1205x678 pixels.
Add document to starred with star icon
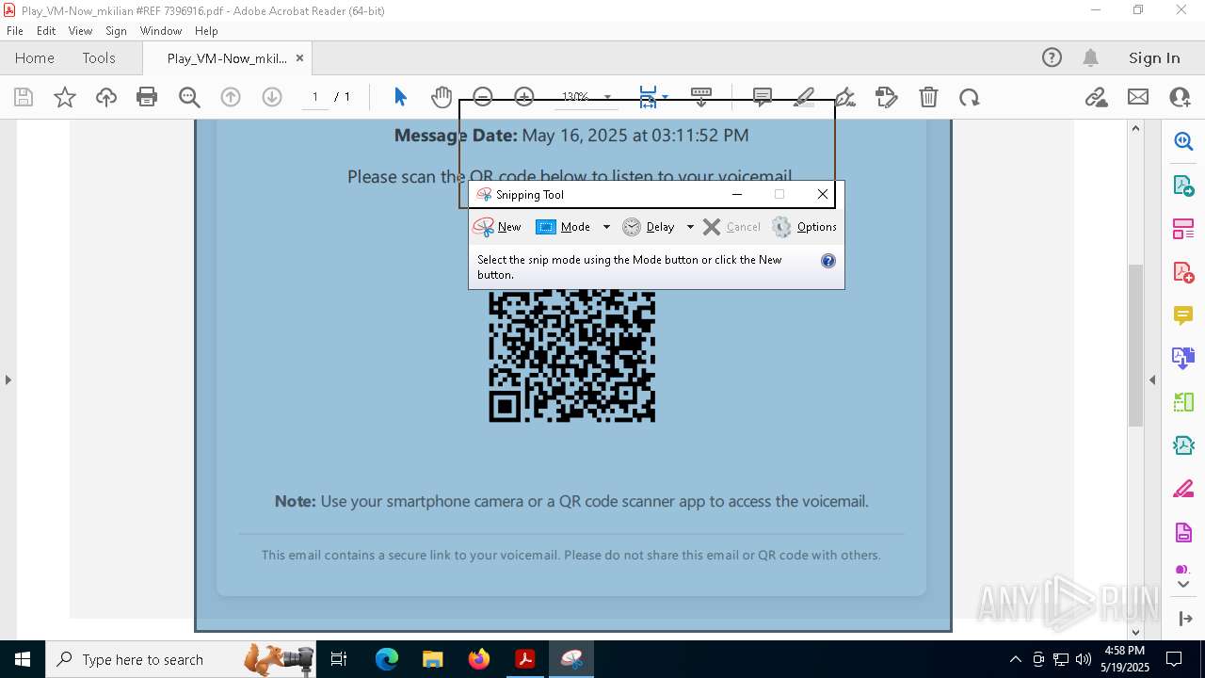coord(65,97)
